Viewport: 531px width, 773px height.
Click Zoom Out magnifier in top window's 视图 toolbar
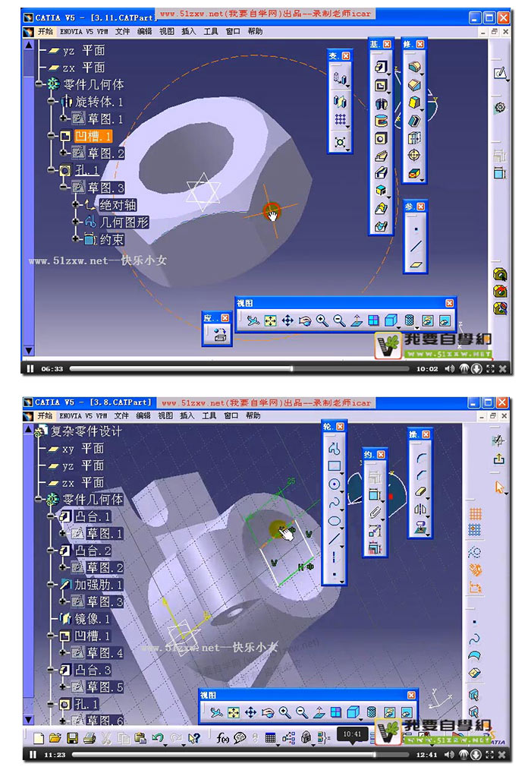click(339, 321)
